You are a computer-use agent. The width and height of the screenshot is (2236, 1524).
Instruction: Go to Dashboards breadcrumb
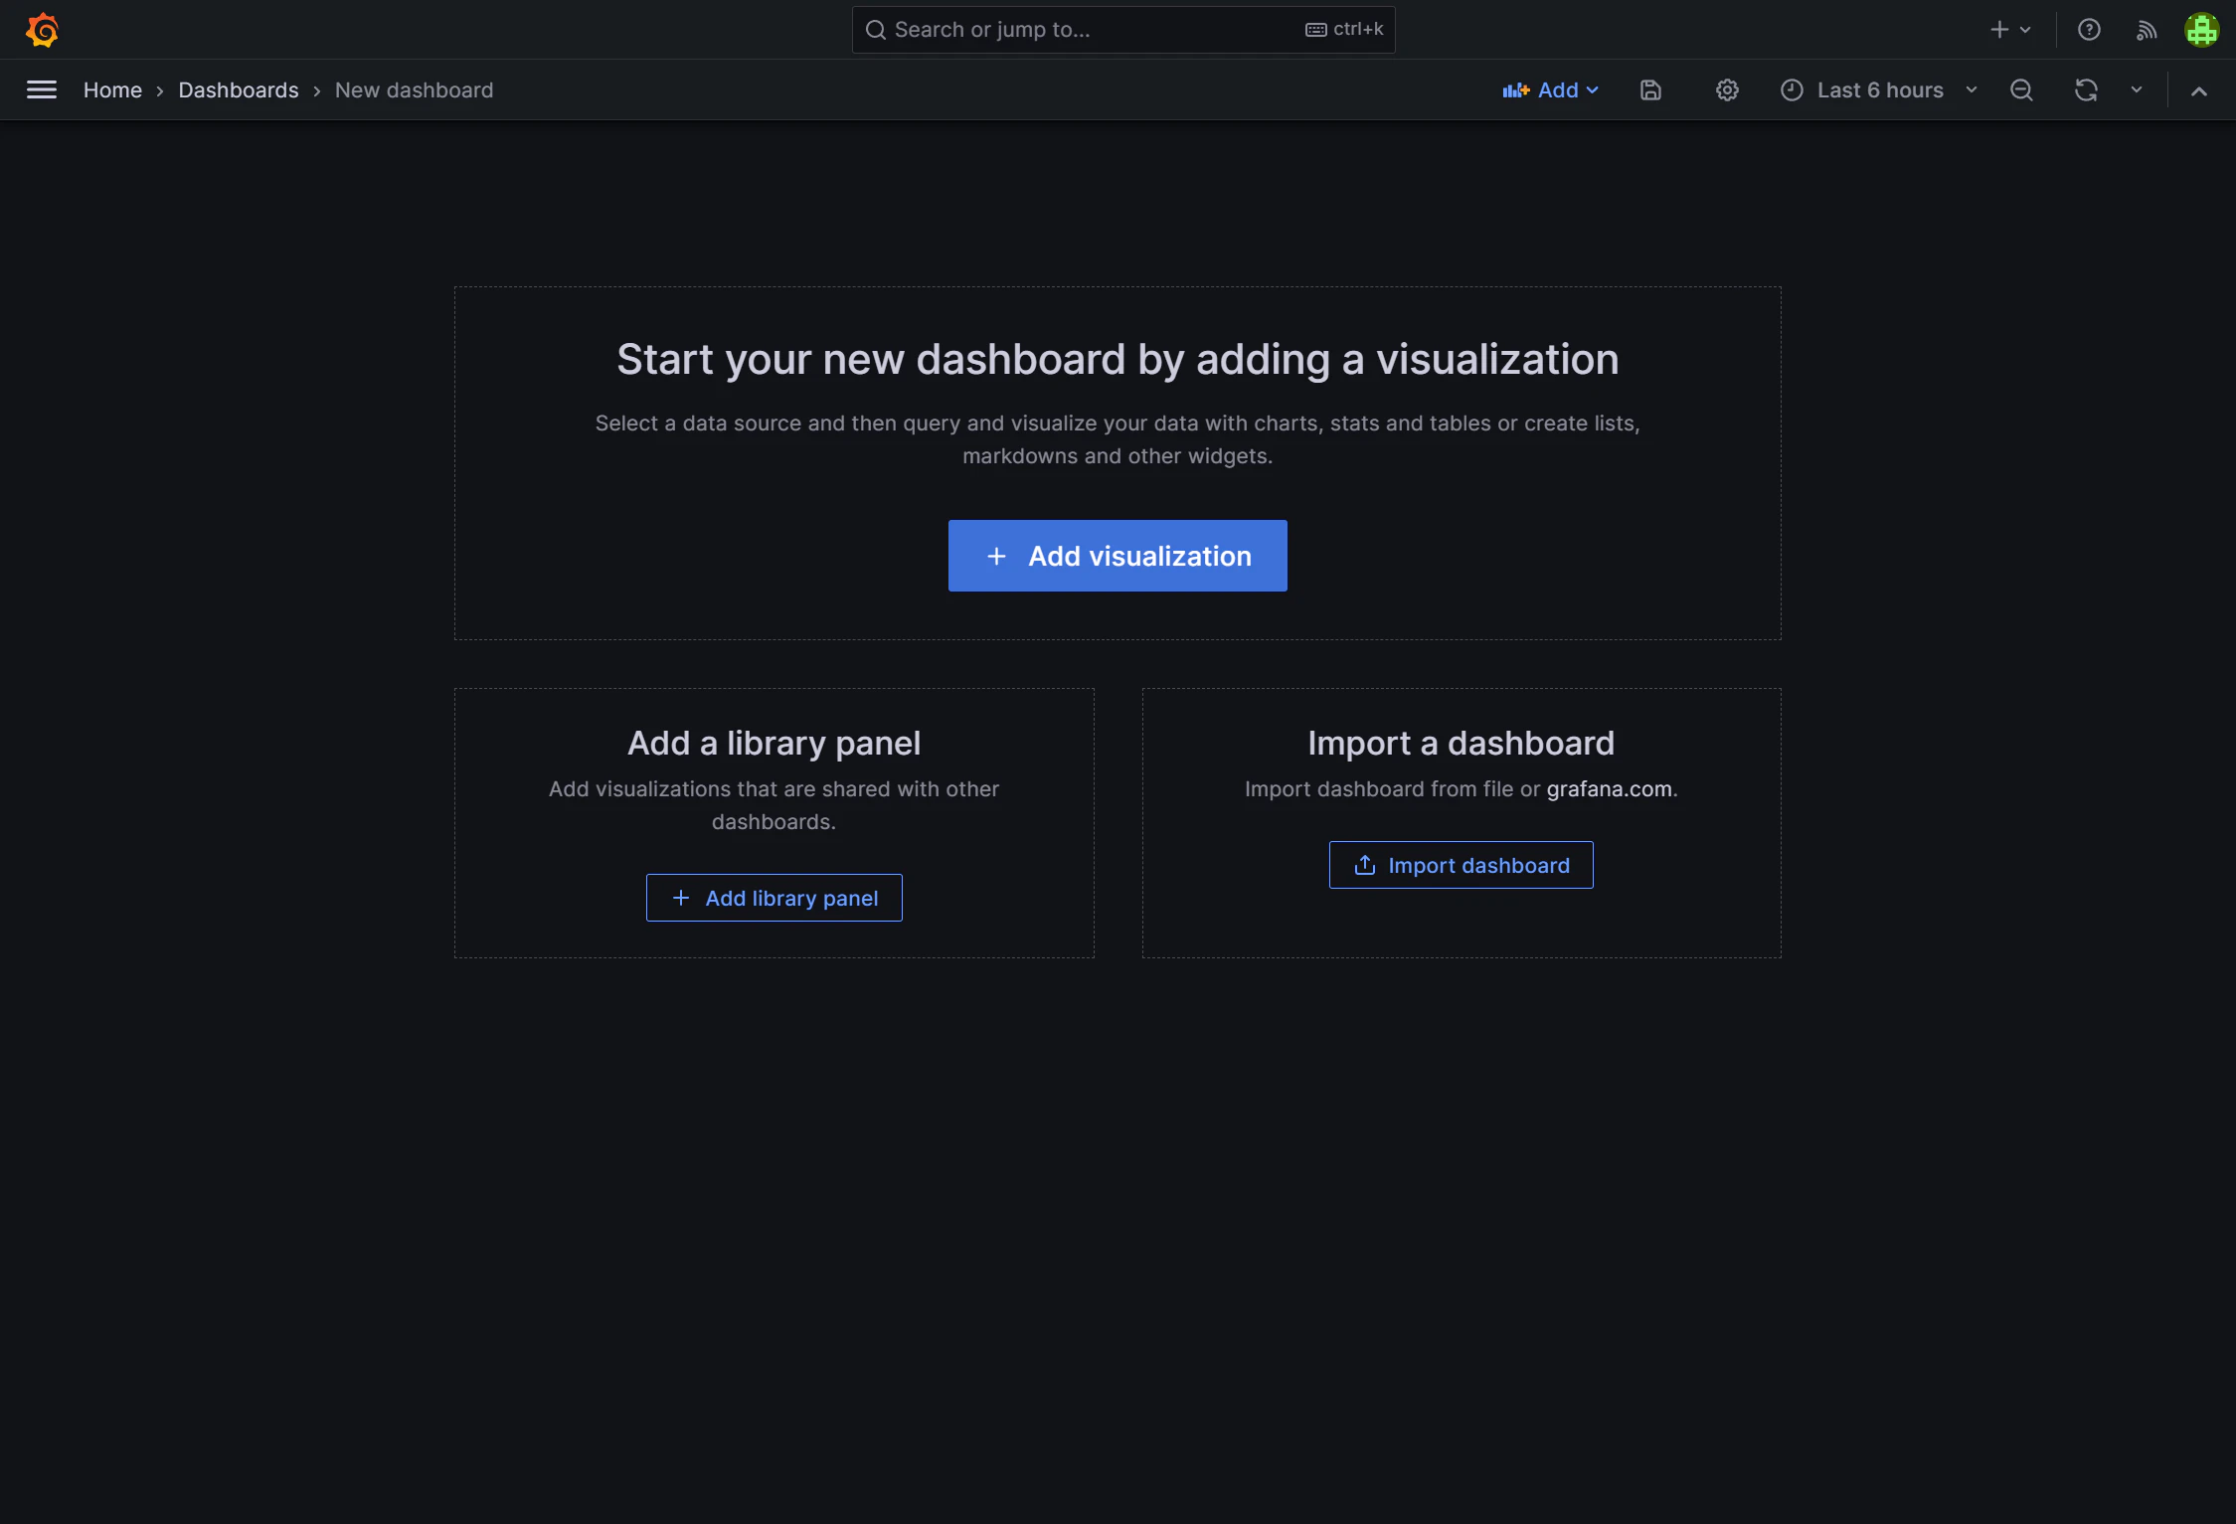click(x=239, y=90)
